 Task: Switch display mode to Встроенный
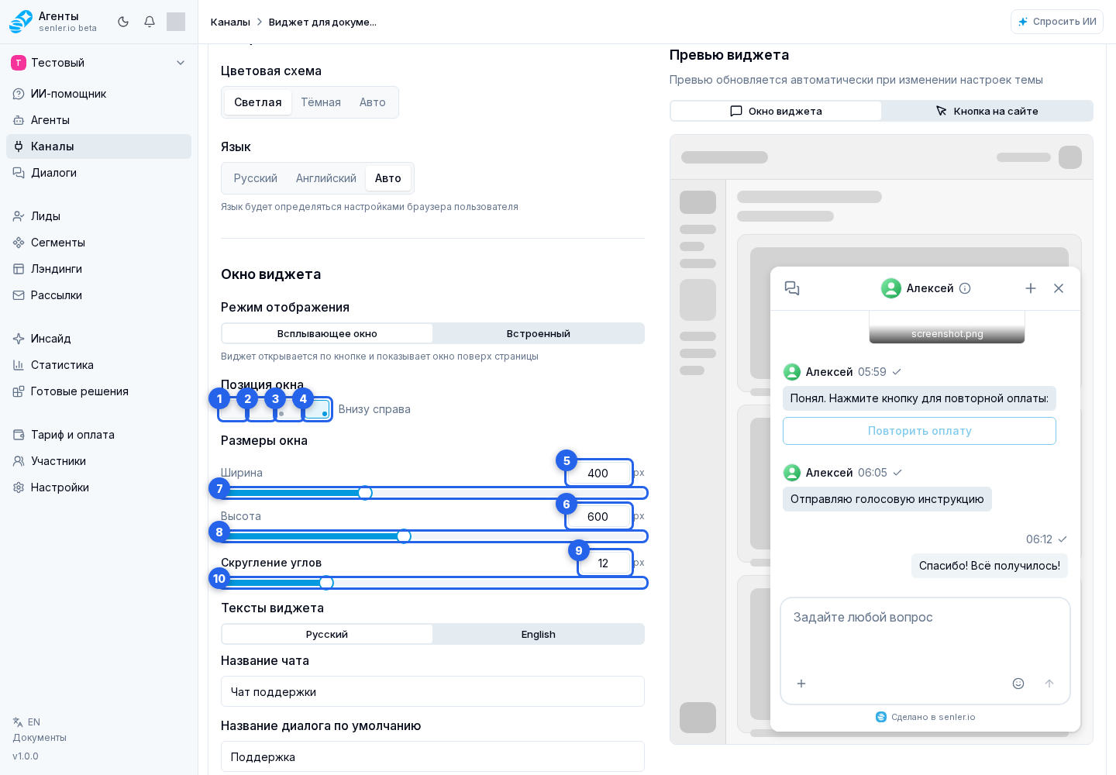point(539,333)
